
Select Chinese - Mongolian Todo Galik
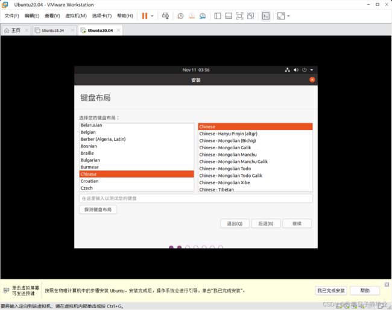255,176
